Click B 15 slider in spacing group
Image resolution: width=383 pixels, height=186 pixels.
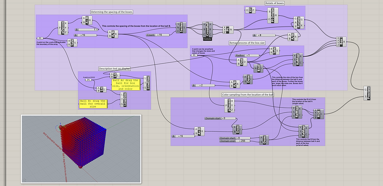click(86, 36)
